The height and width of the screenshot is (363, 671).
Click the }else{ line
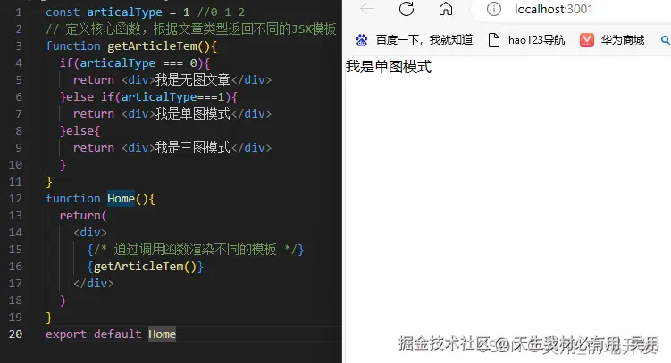click(80, 131)
